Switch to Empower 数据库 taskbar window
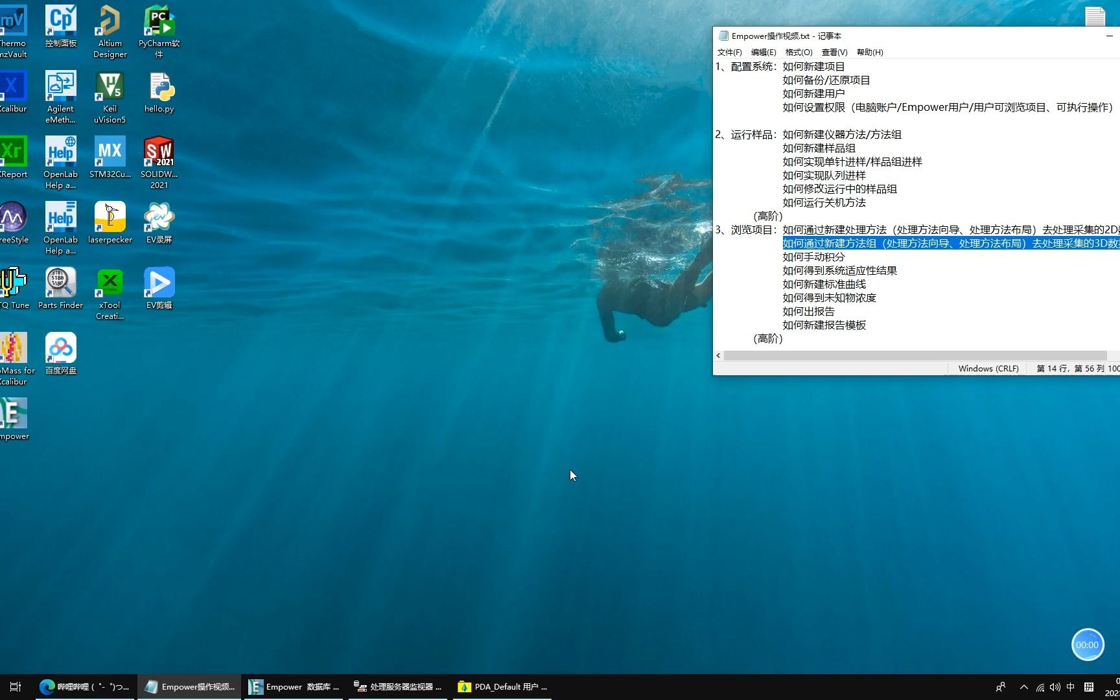 tap(294, 687)
